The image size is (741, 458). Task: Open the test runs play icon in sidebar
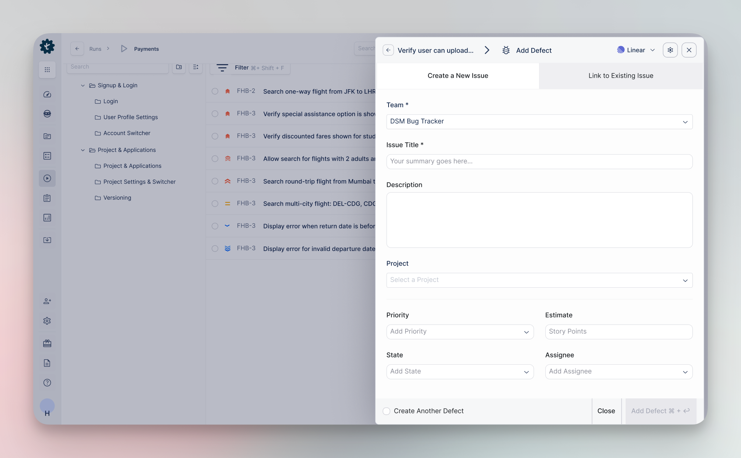(x=47, y=178)
